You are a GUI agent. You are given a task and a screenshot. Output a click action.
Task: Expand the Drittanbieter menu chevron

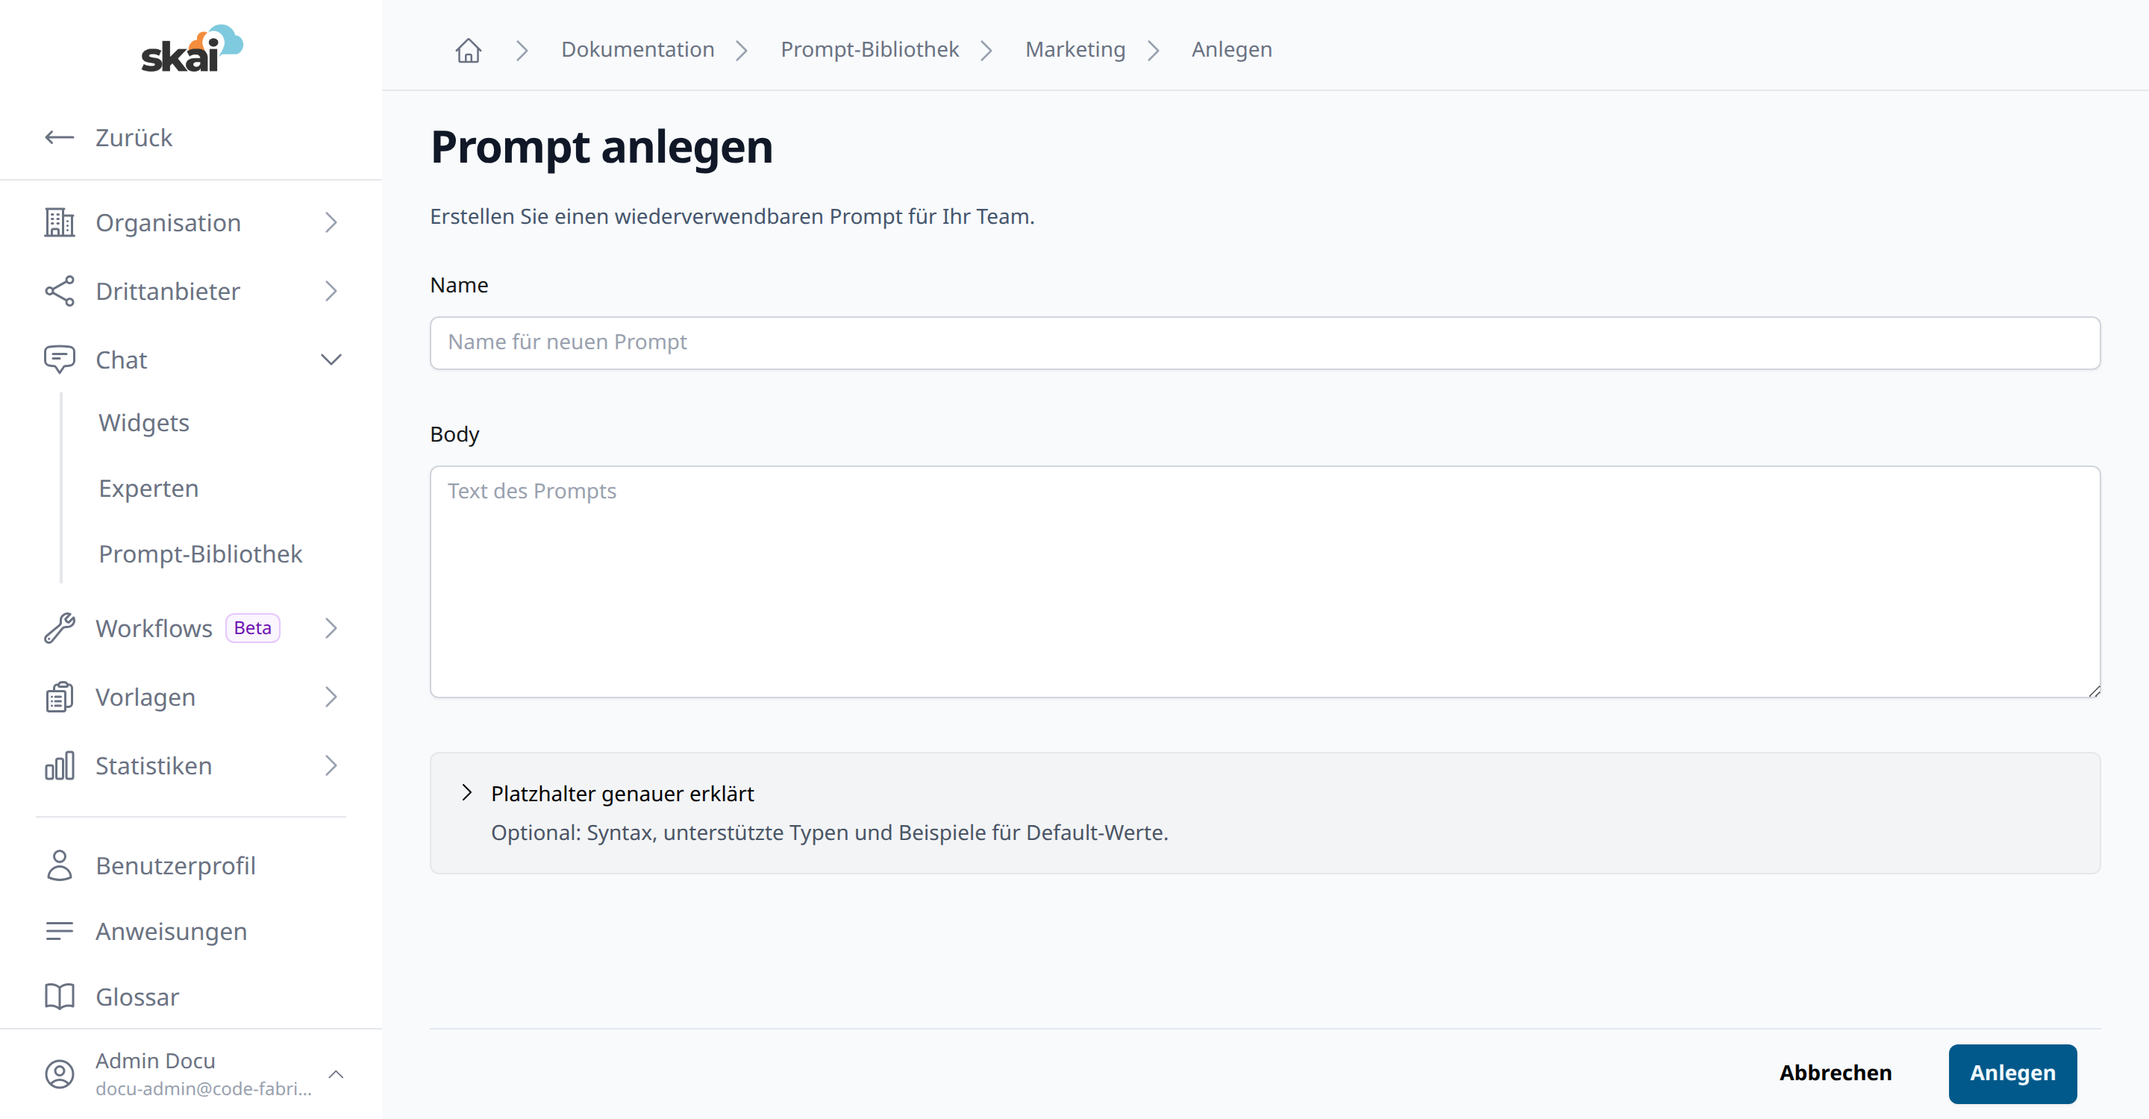point(331,291)
